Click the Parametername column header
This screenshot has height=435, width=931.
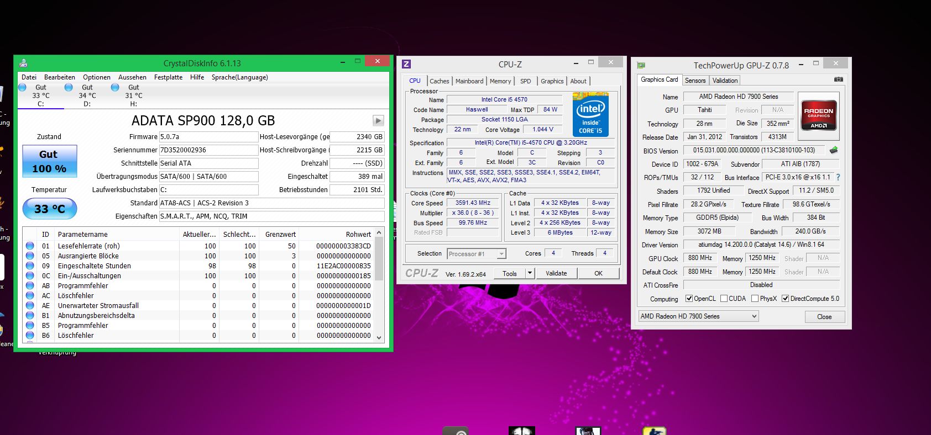point(117,234)
